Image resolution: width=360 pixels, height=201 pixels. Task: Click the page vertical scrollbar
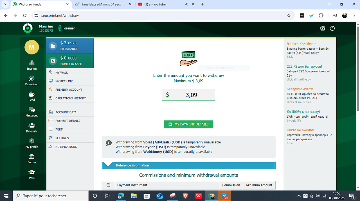click(358, 67)
